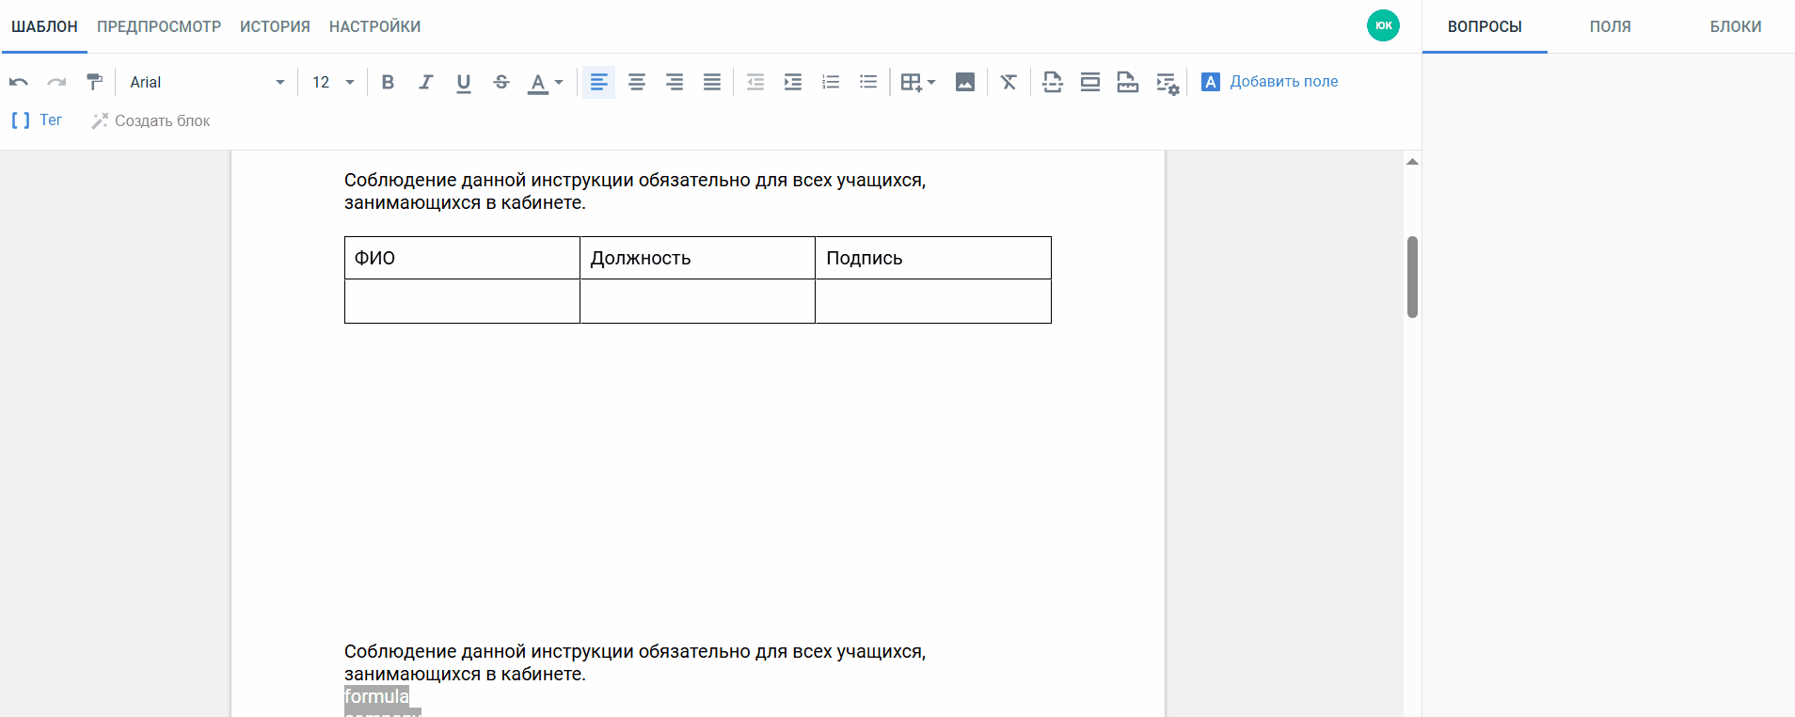
Task: Click the undo arrow icon
Action: pos(19,83)
